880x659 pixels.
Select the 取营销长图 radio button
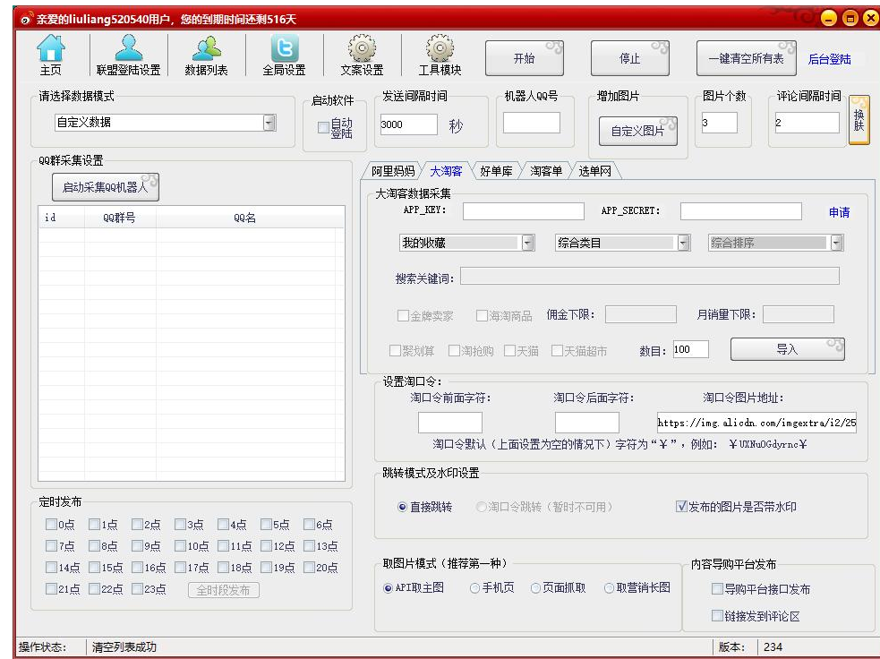click(609, 588)
